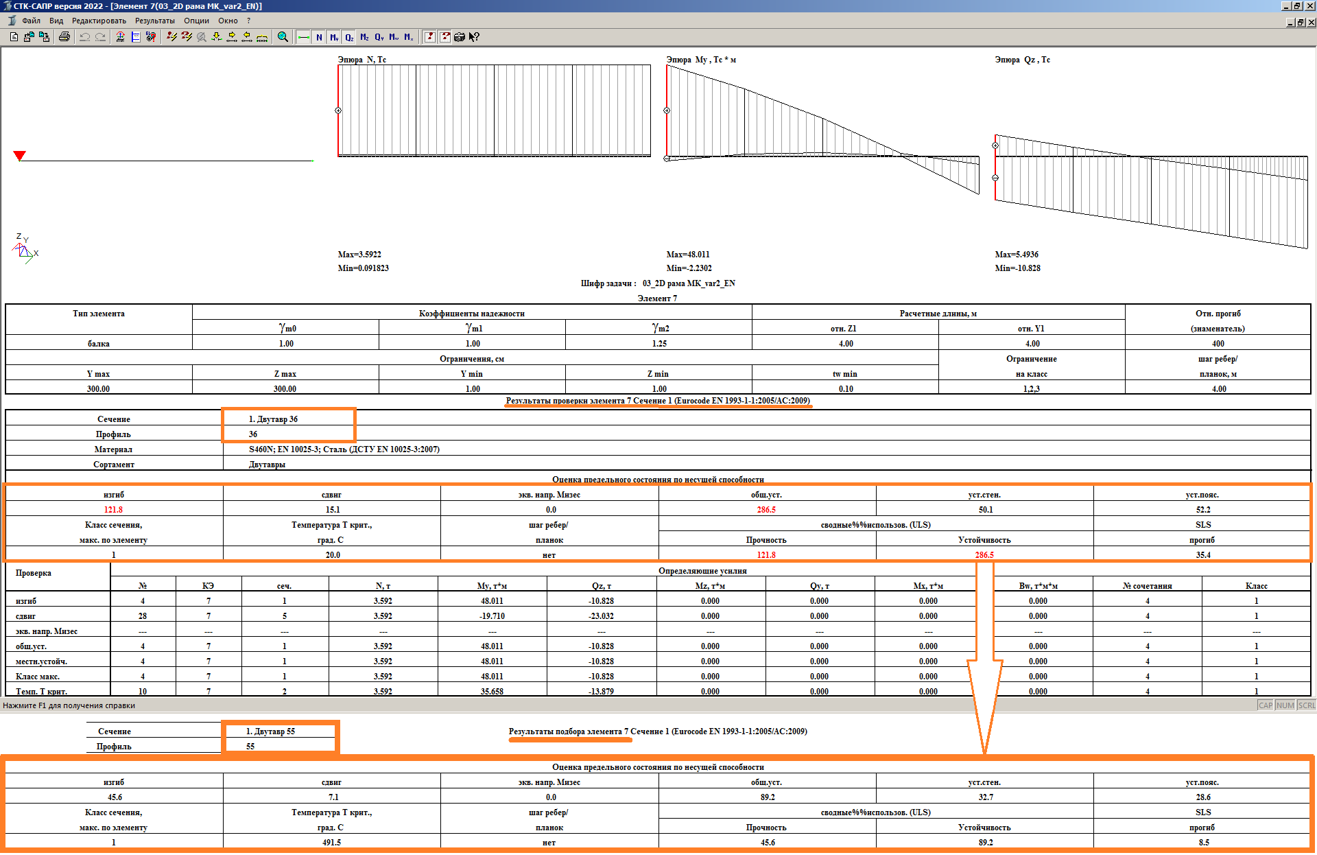Screen dimensions: 1317x855
Task: Click the Undo arrow icon
Action: pos(85,37)
